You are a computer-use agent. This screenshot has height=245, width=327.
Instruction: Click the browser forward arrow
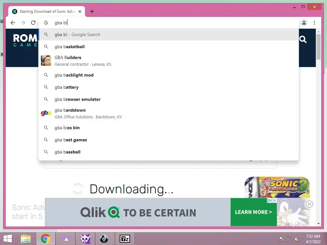(23, 23)
